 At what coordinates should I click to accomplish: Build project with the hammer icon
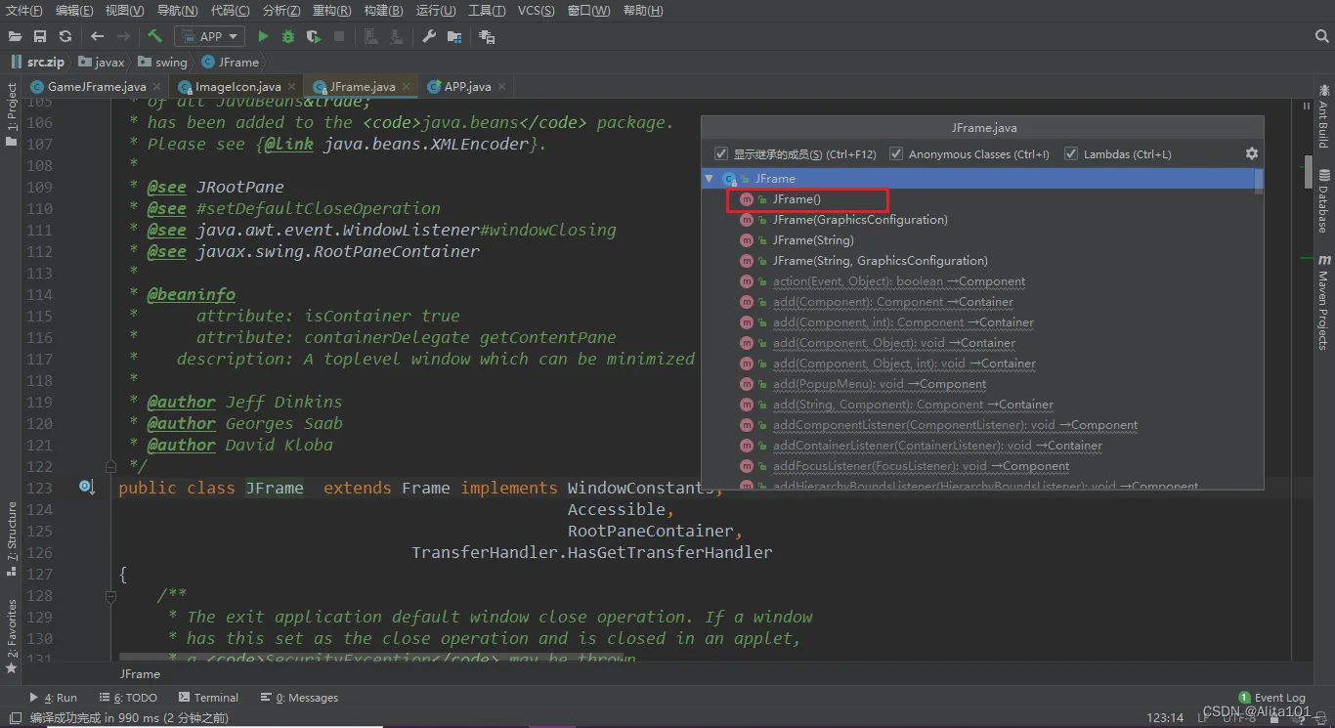click(x=154, y=36)
